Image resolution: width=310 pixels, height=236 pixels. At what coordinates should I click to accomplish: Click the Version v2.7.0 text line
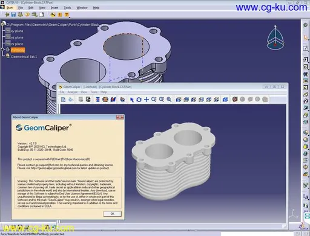coord(27,144)
